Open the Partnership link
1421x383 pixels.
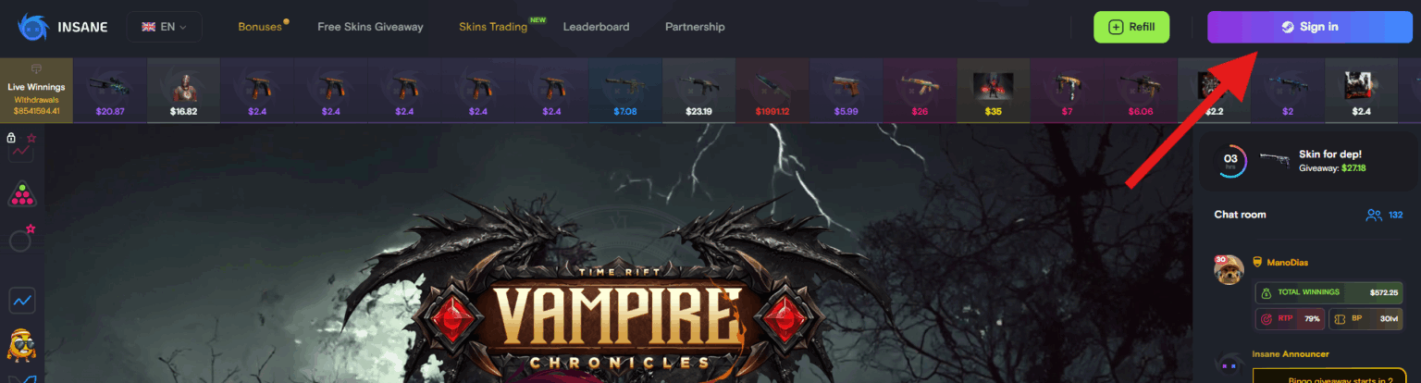pyautogui.click(x=695, y=27)
